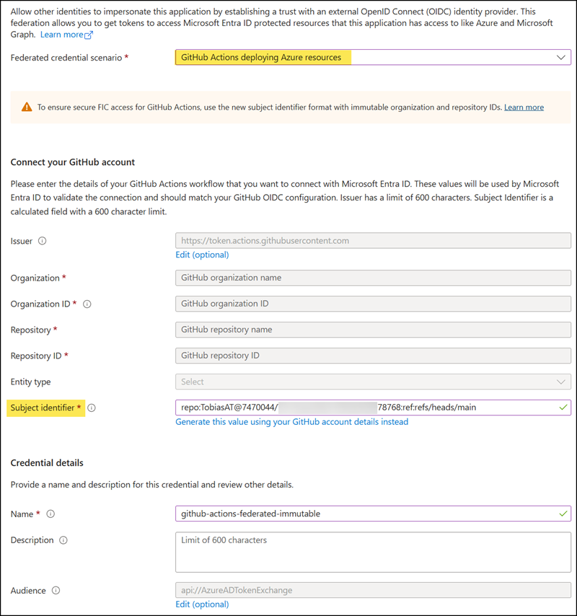Click the Name field with github-actions-federated-immutable

(x=373, y=514)
